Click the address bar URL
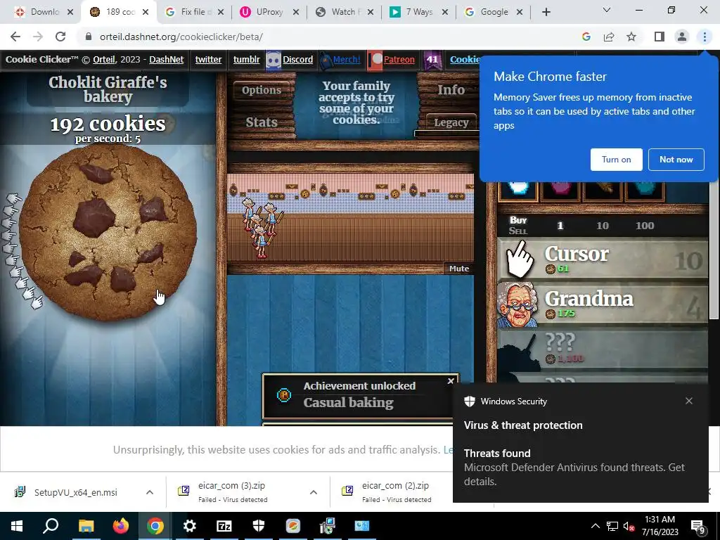 point(181,37)
